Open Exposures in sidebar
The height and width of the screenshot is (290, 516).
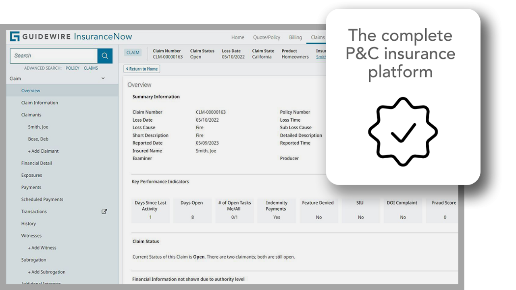[x=31, y=175]
